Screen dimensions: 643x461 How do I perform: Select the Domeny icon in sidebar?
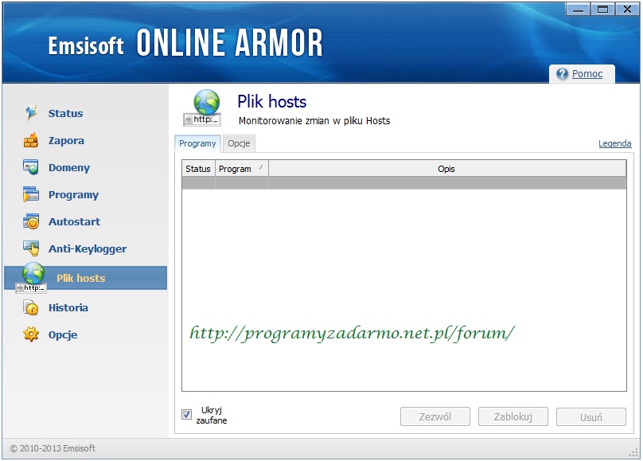(x=31, y=168)
